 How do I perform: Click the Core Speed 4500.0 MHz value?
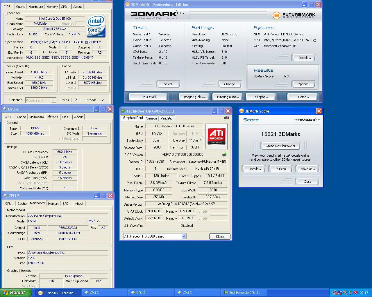[x=39, y=72]
